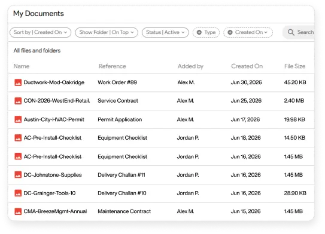Image resolution: width=325 pixels, height=234 pixels.
Task: Focus the Search input field
Action: click(x=299, y=32)
